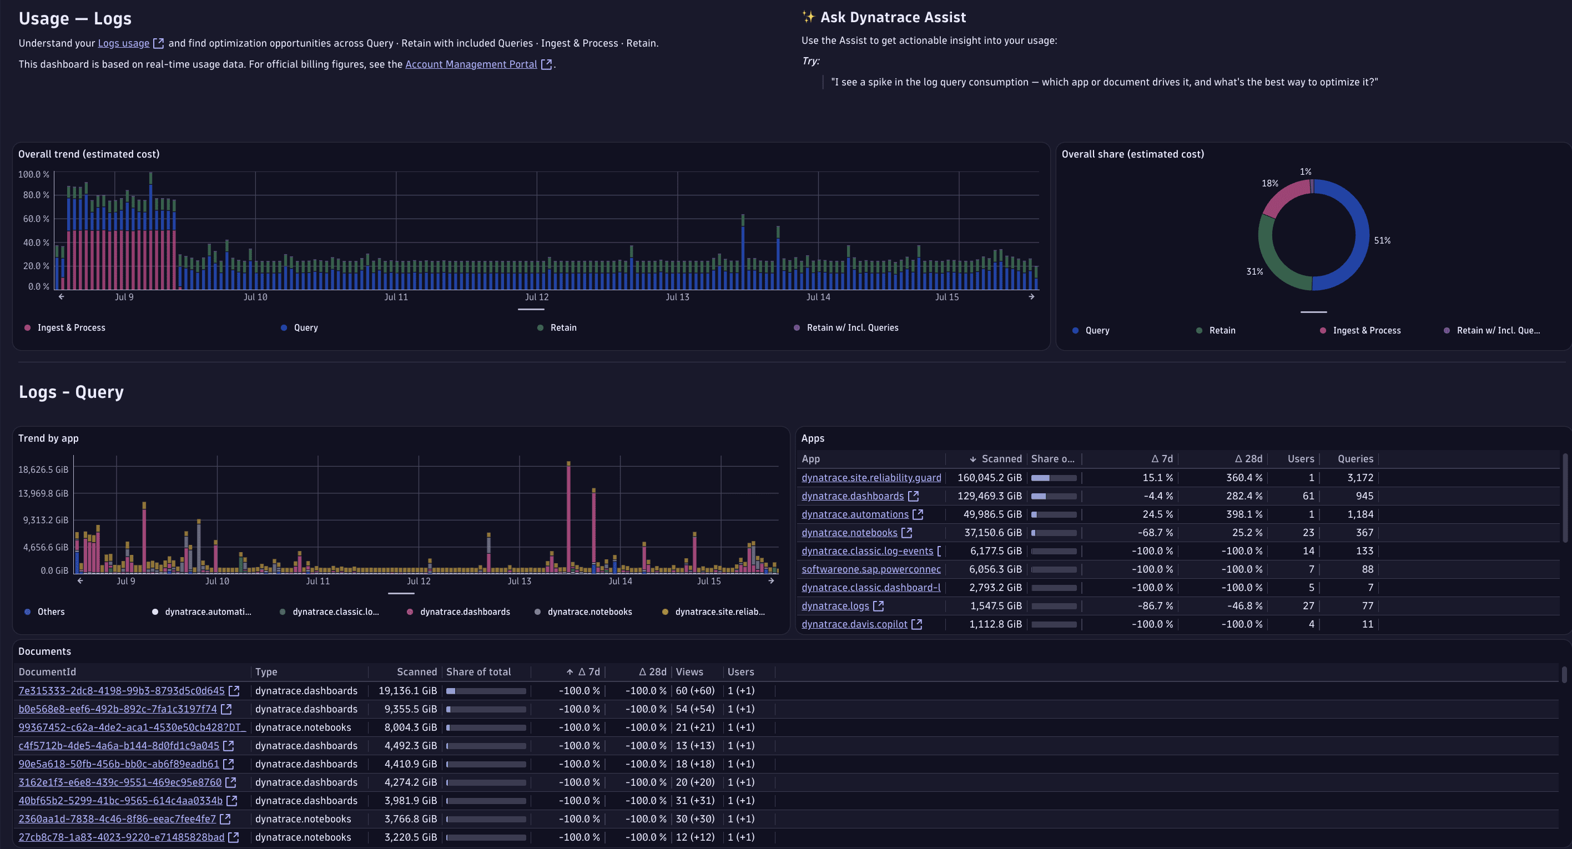Toggle Query series in Overall trend legend
The width and height of the screenshot is (1572, 849).
pyautogui.click(x=299, y=327)
